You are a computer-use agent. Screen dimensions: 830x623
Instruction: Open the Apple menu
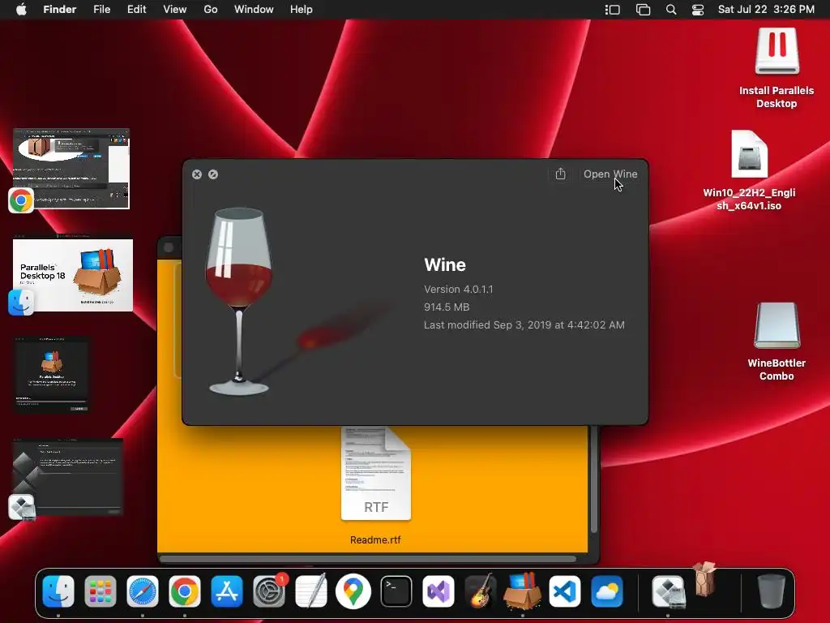click(x=21, y=10)
